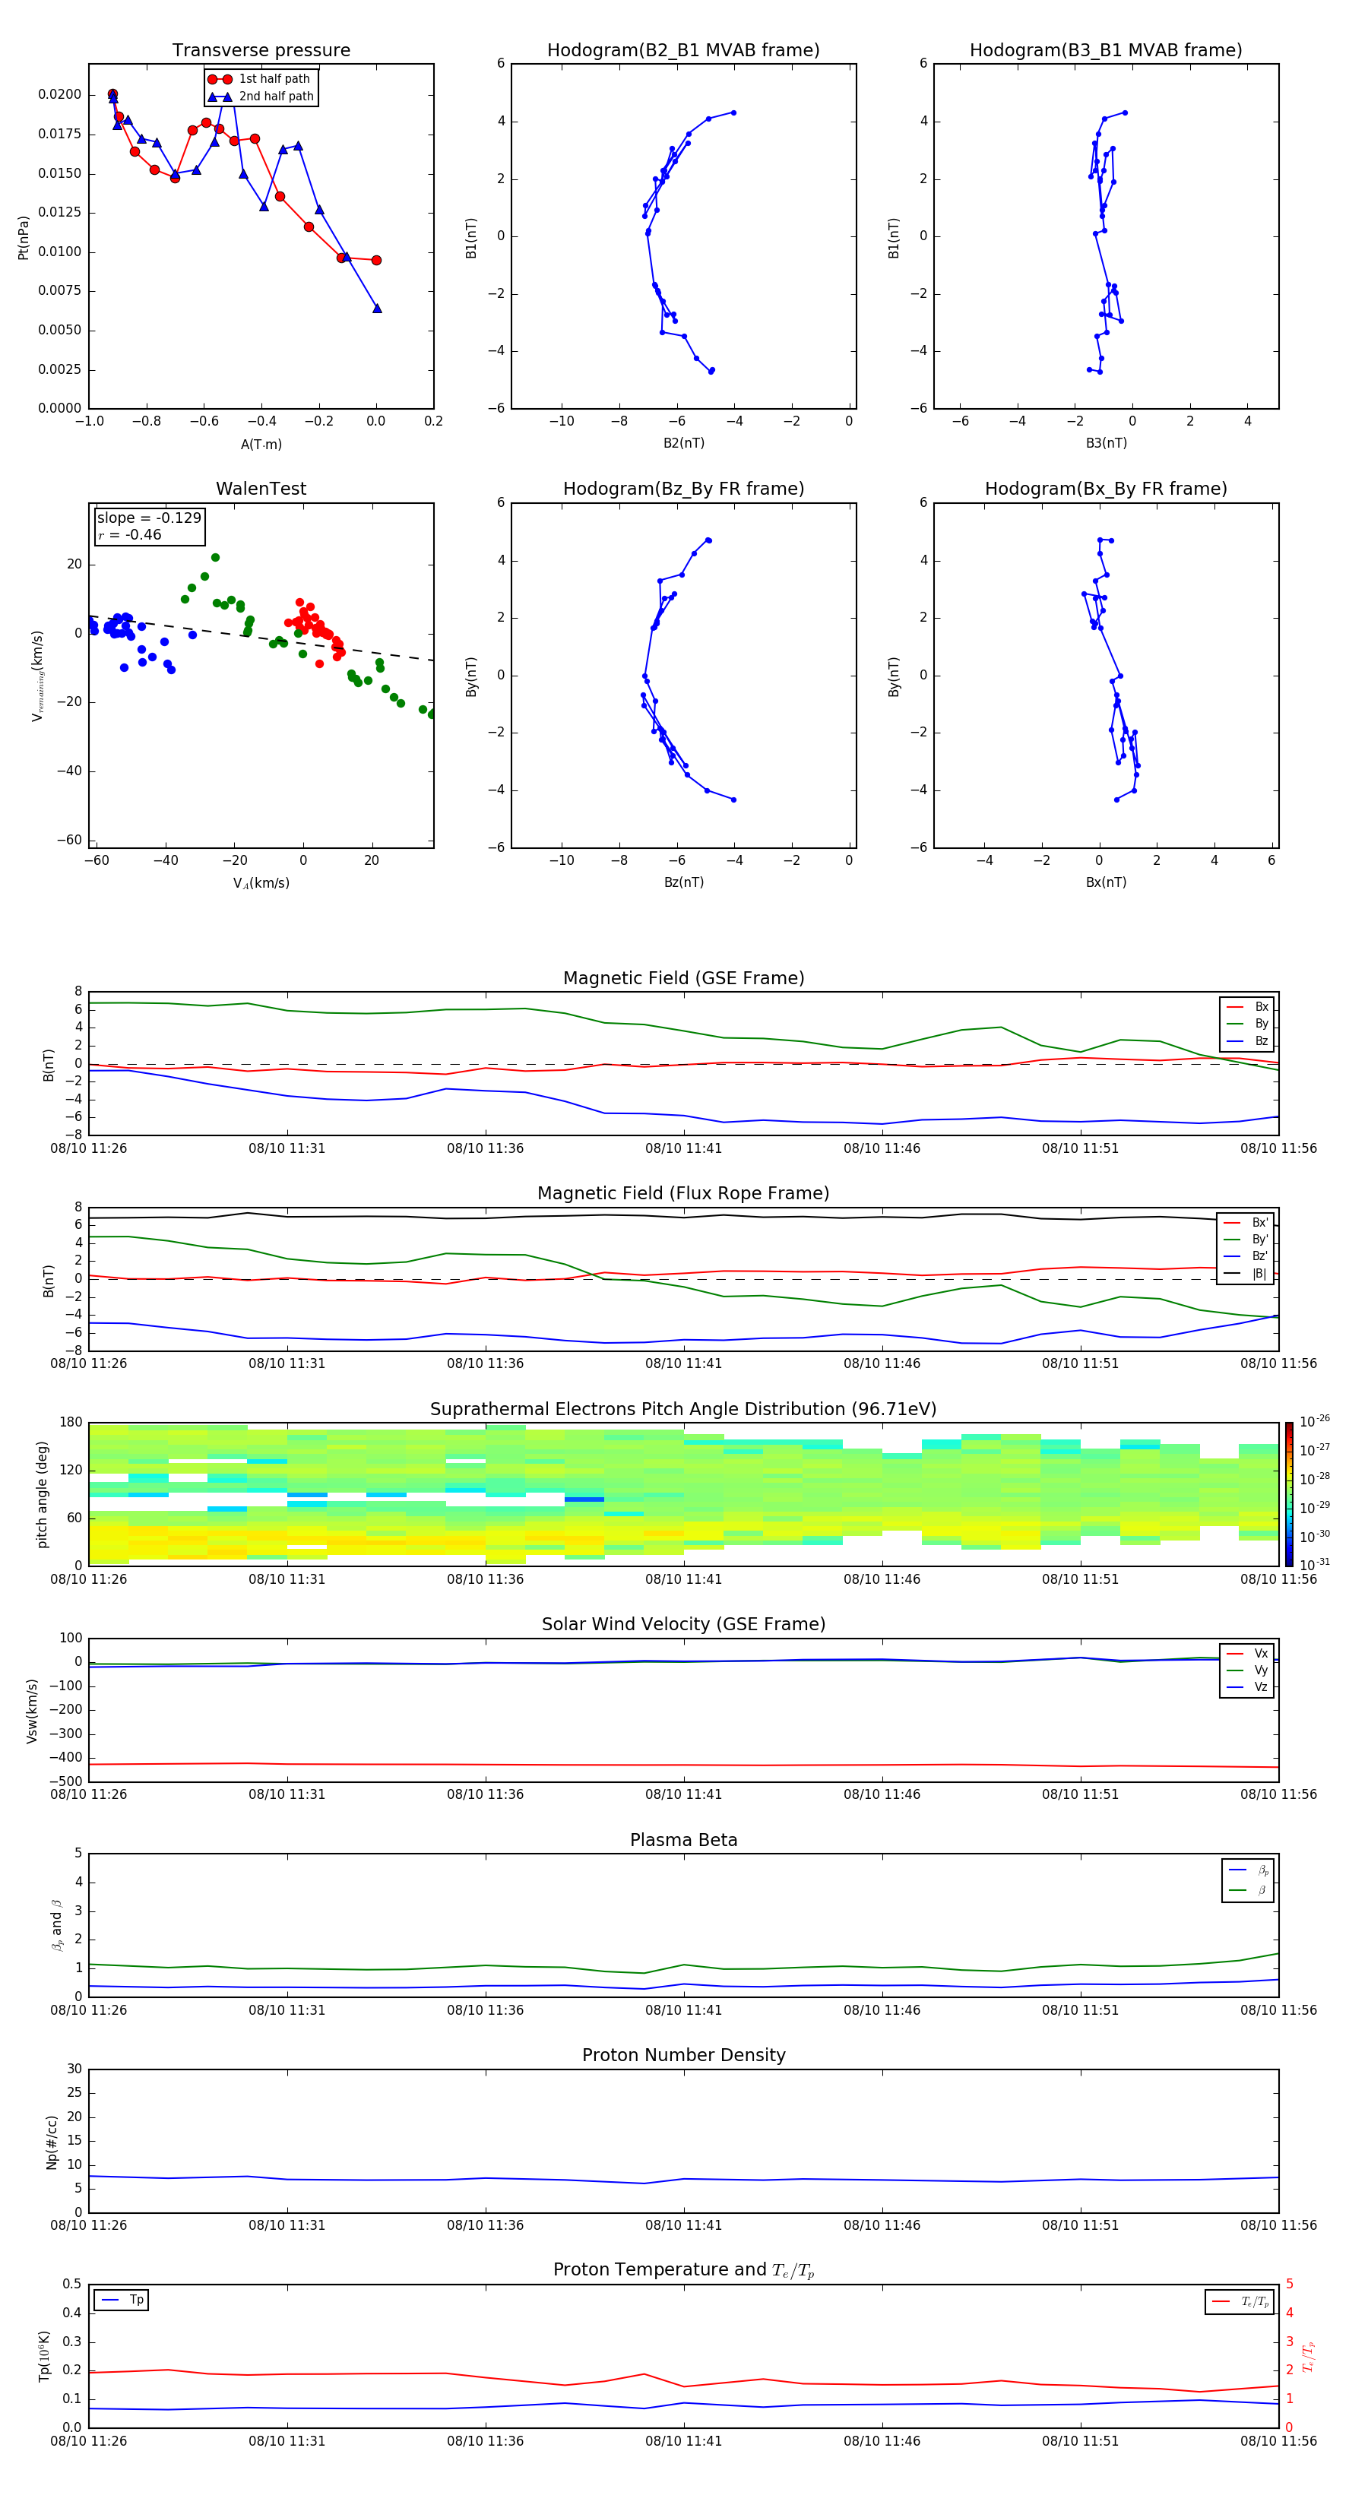
Task: Click the 'pitch angle (deg)' axis label
Action: click(42, 1494)
